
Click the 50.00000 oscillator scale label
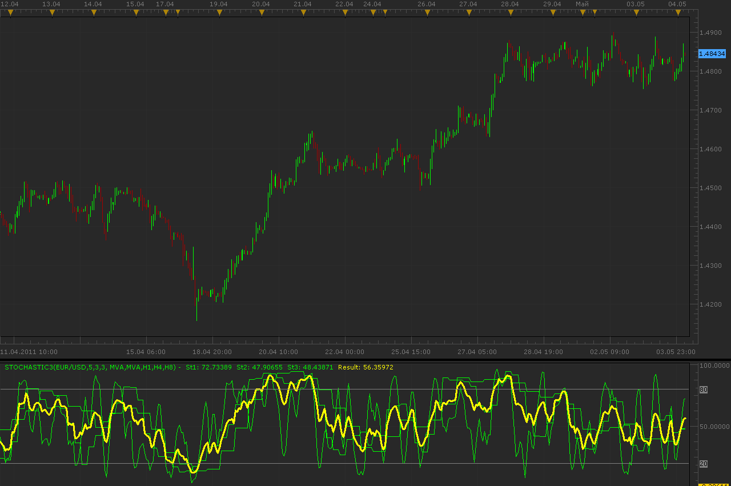tap(714, 427)
